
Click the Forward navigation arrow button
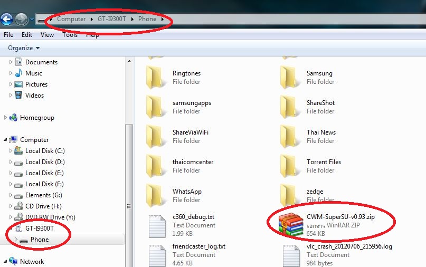tap(22, 20)
